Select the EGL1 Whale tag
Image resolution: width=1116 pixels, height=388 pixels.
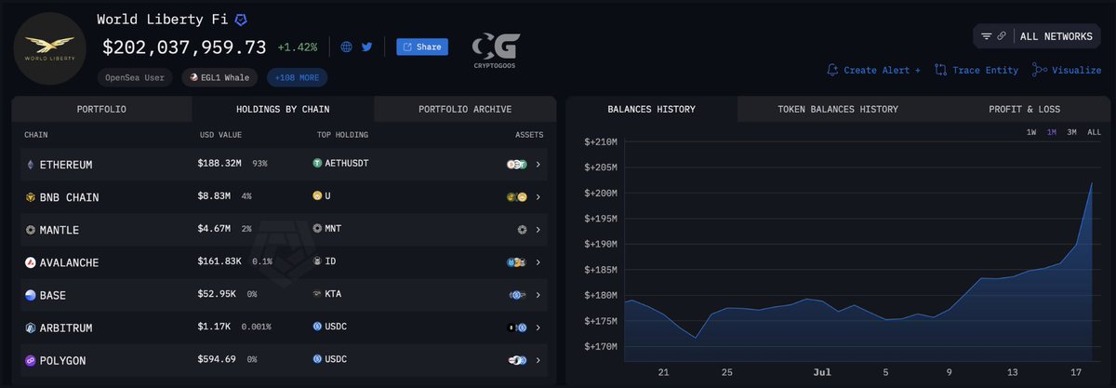(x=220, y=77)
